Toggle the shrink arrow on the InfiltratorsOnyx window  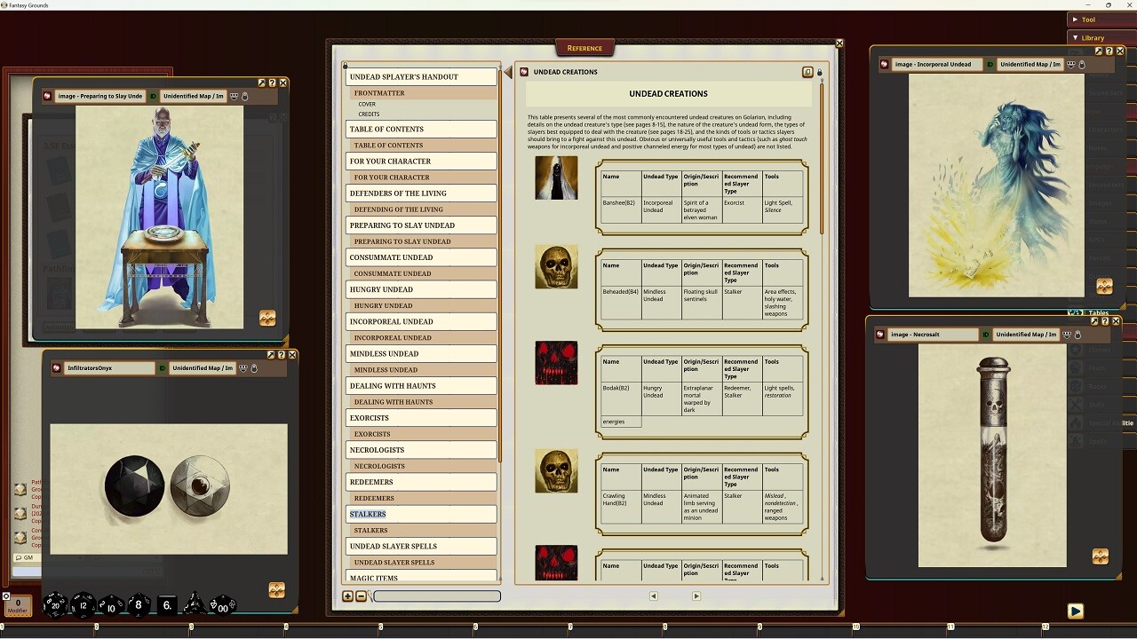[271, 355]
